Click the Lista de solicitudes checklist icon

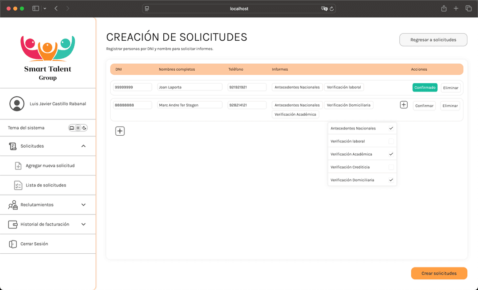point(18,185)
